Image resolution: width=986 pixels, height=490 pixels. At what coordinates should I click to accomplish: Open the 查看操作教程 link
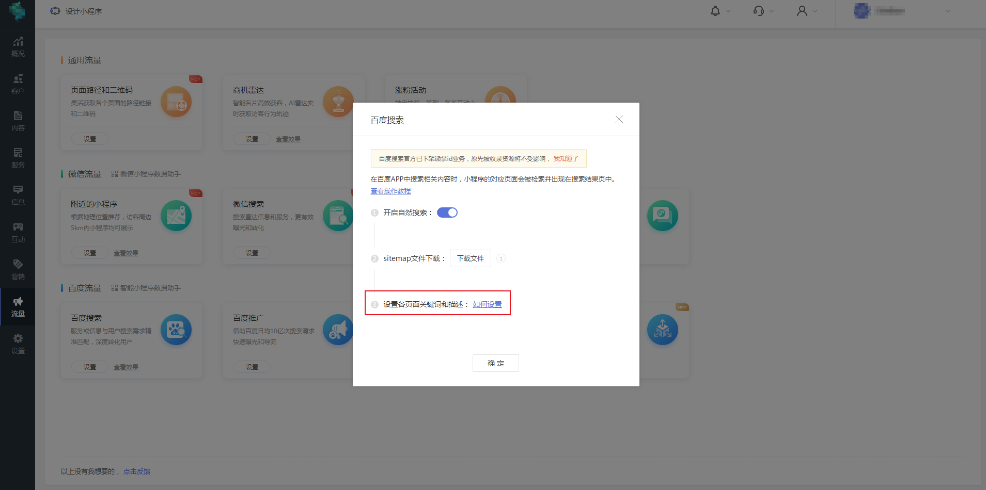coord(390,191)
